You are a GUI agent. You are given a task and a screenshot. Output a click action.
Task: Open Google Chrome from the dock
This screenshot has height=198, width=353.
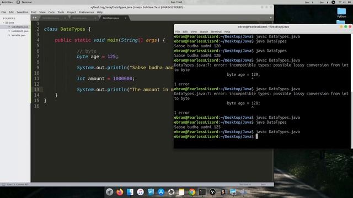click(x=192, y=192)
